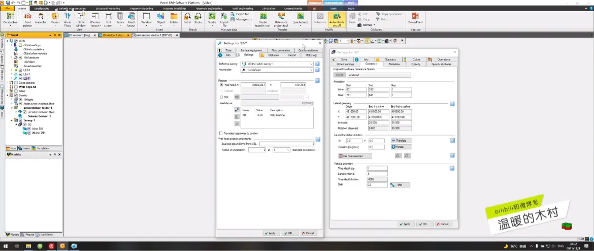Click the Sample interval field
Image resolution: width=594 pixels, height=251 pixels.
(x=377, y=174)
